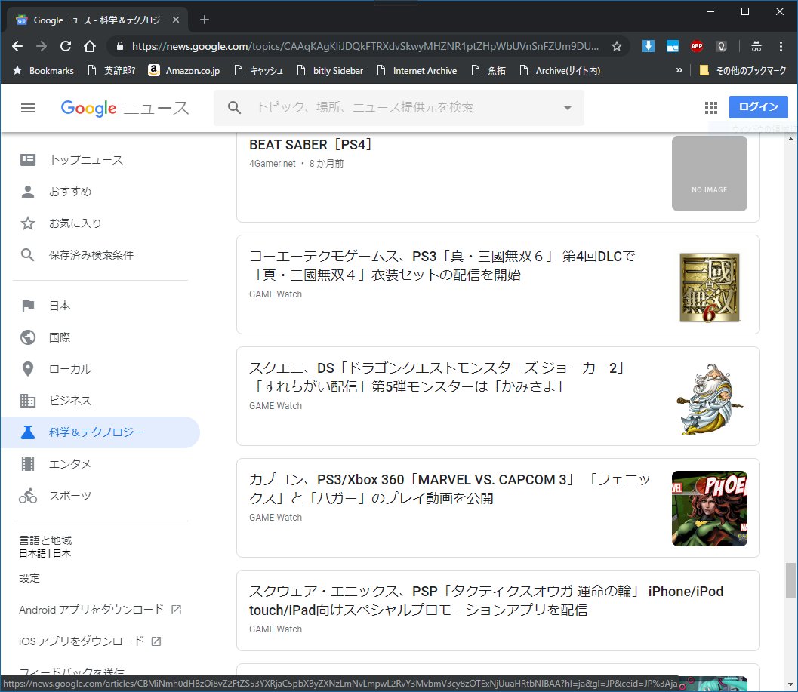Close the Google ニュース tab
The width and height of the screenshot is (798, 692).
(x=176, y=20)
